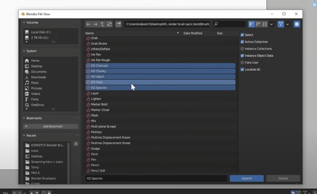Select the Ink Pen Rough brush
The height and width of the screenshot is (194, 317).
160,60
